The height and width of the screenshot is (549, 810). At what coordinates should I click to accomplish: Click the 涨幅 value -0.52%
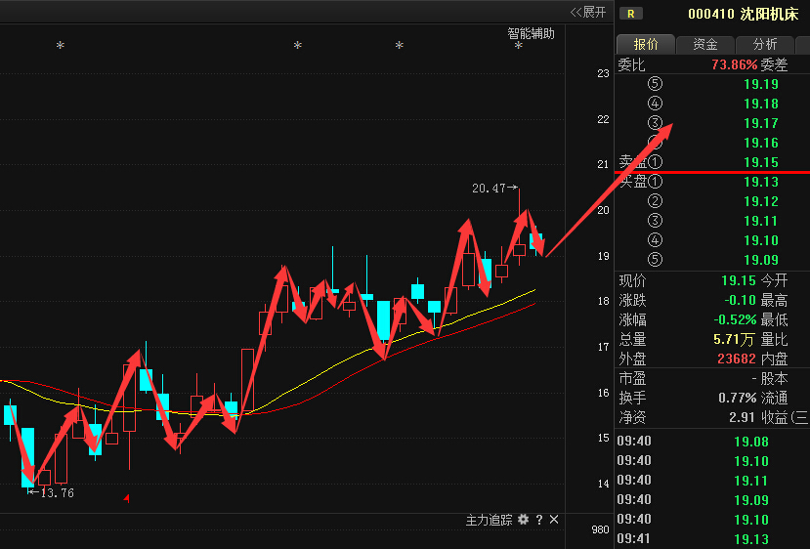click(735, 319)
